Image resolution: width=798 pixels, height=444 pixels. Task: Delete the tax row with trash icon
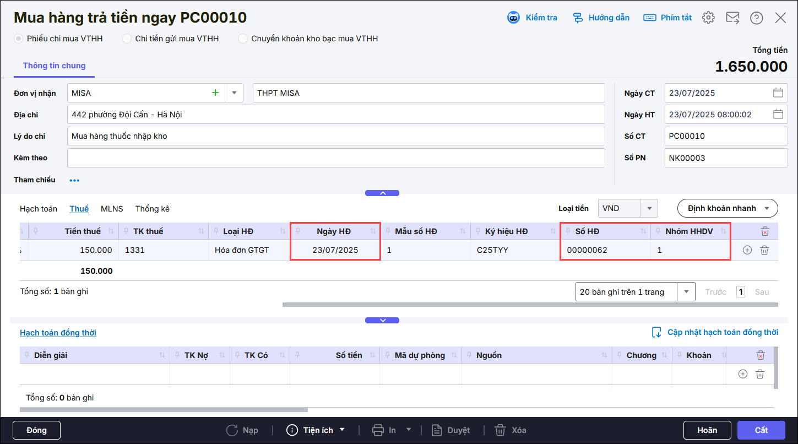tap(764, 250)
